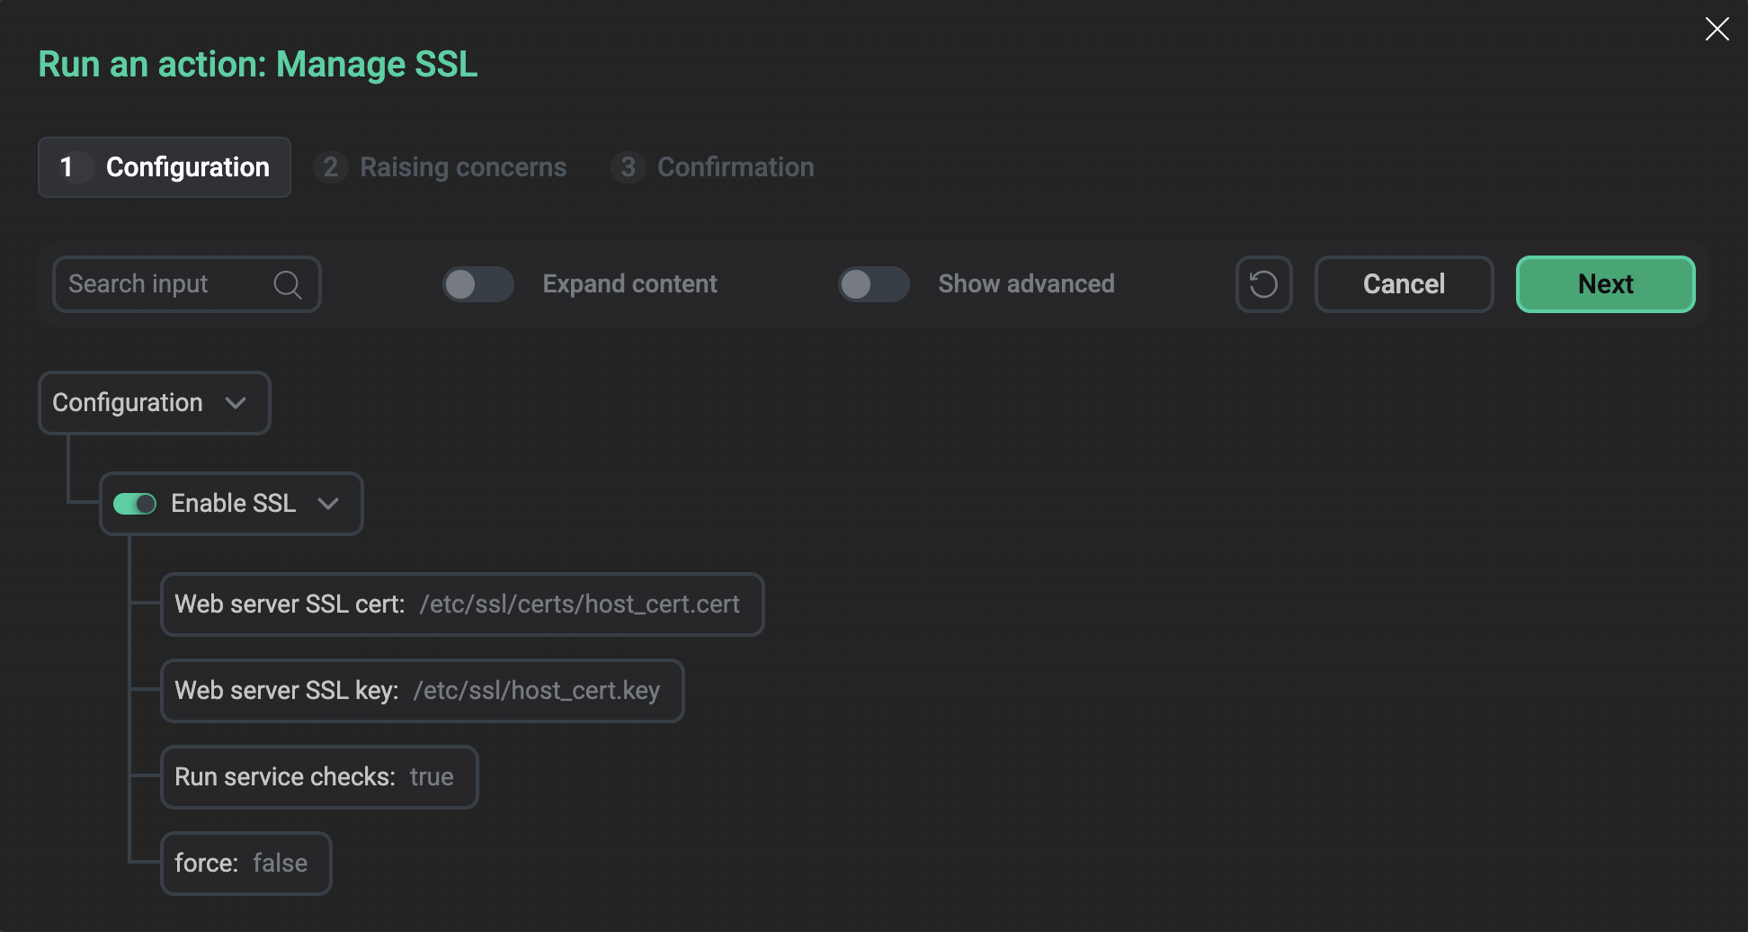Click the force false field
The width and height of the screenshot is (1748, 932).
click(245, 864)
